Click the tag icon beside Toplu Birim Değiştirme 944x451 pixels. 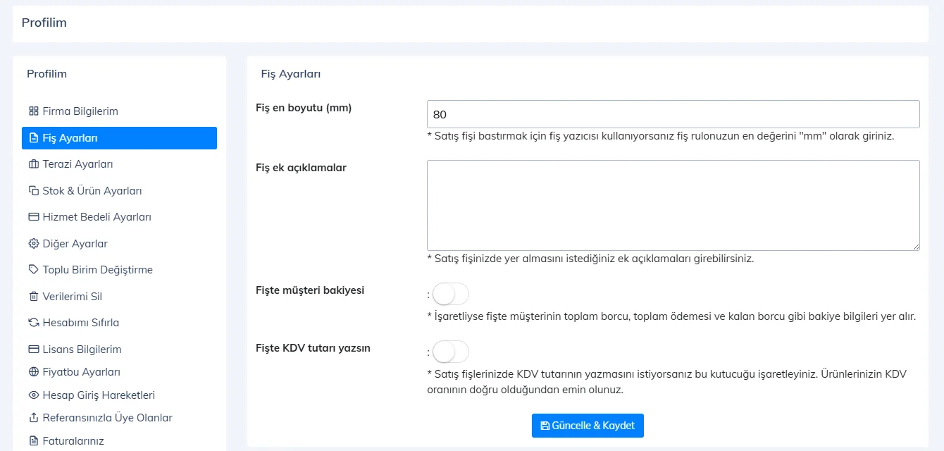33,270
